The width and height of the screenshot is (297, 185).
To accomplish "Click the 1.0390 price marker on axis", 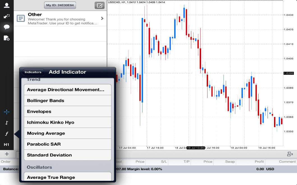I will pos(289,73).
